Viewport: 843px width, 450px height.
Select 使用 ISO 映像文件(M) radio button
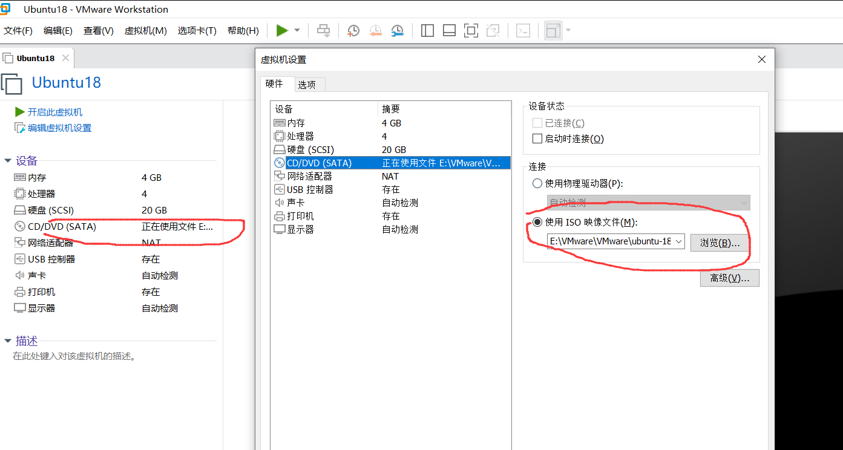click(x=537, y=222)
